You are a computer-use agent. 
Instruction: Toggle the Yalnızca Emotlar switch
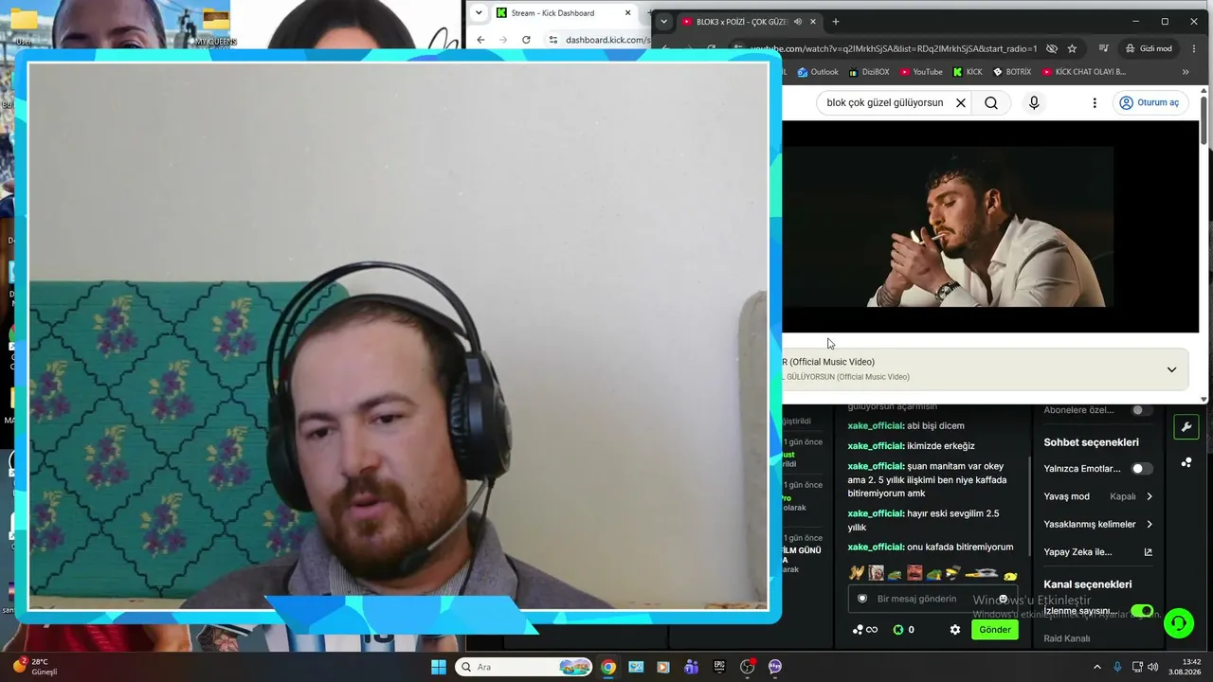(x=1142, y=469)
